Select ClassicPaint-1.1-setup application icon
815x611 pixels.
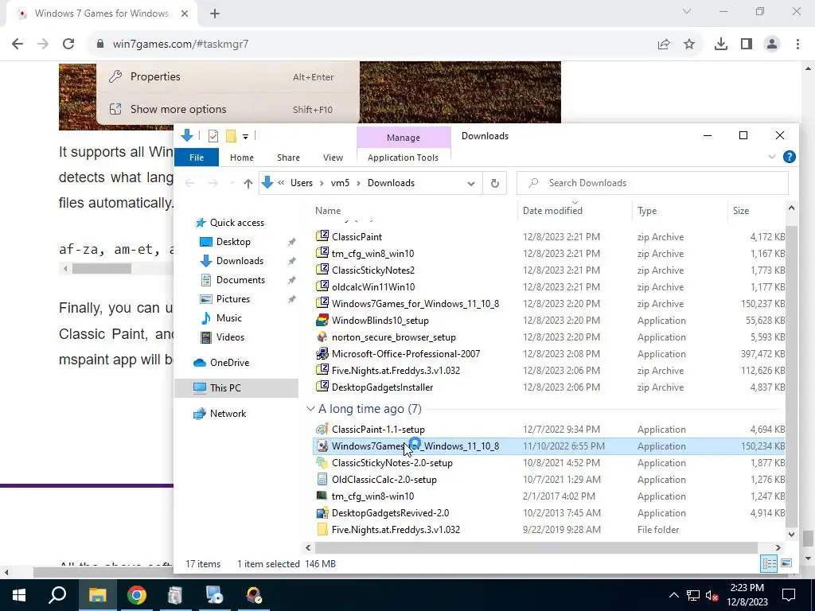[322, 429]
